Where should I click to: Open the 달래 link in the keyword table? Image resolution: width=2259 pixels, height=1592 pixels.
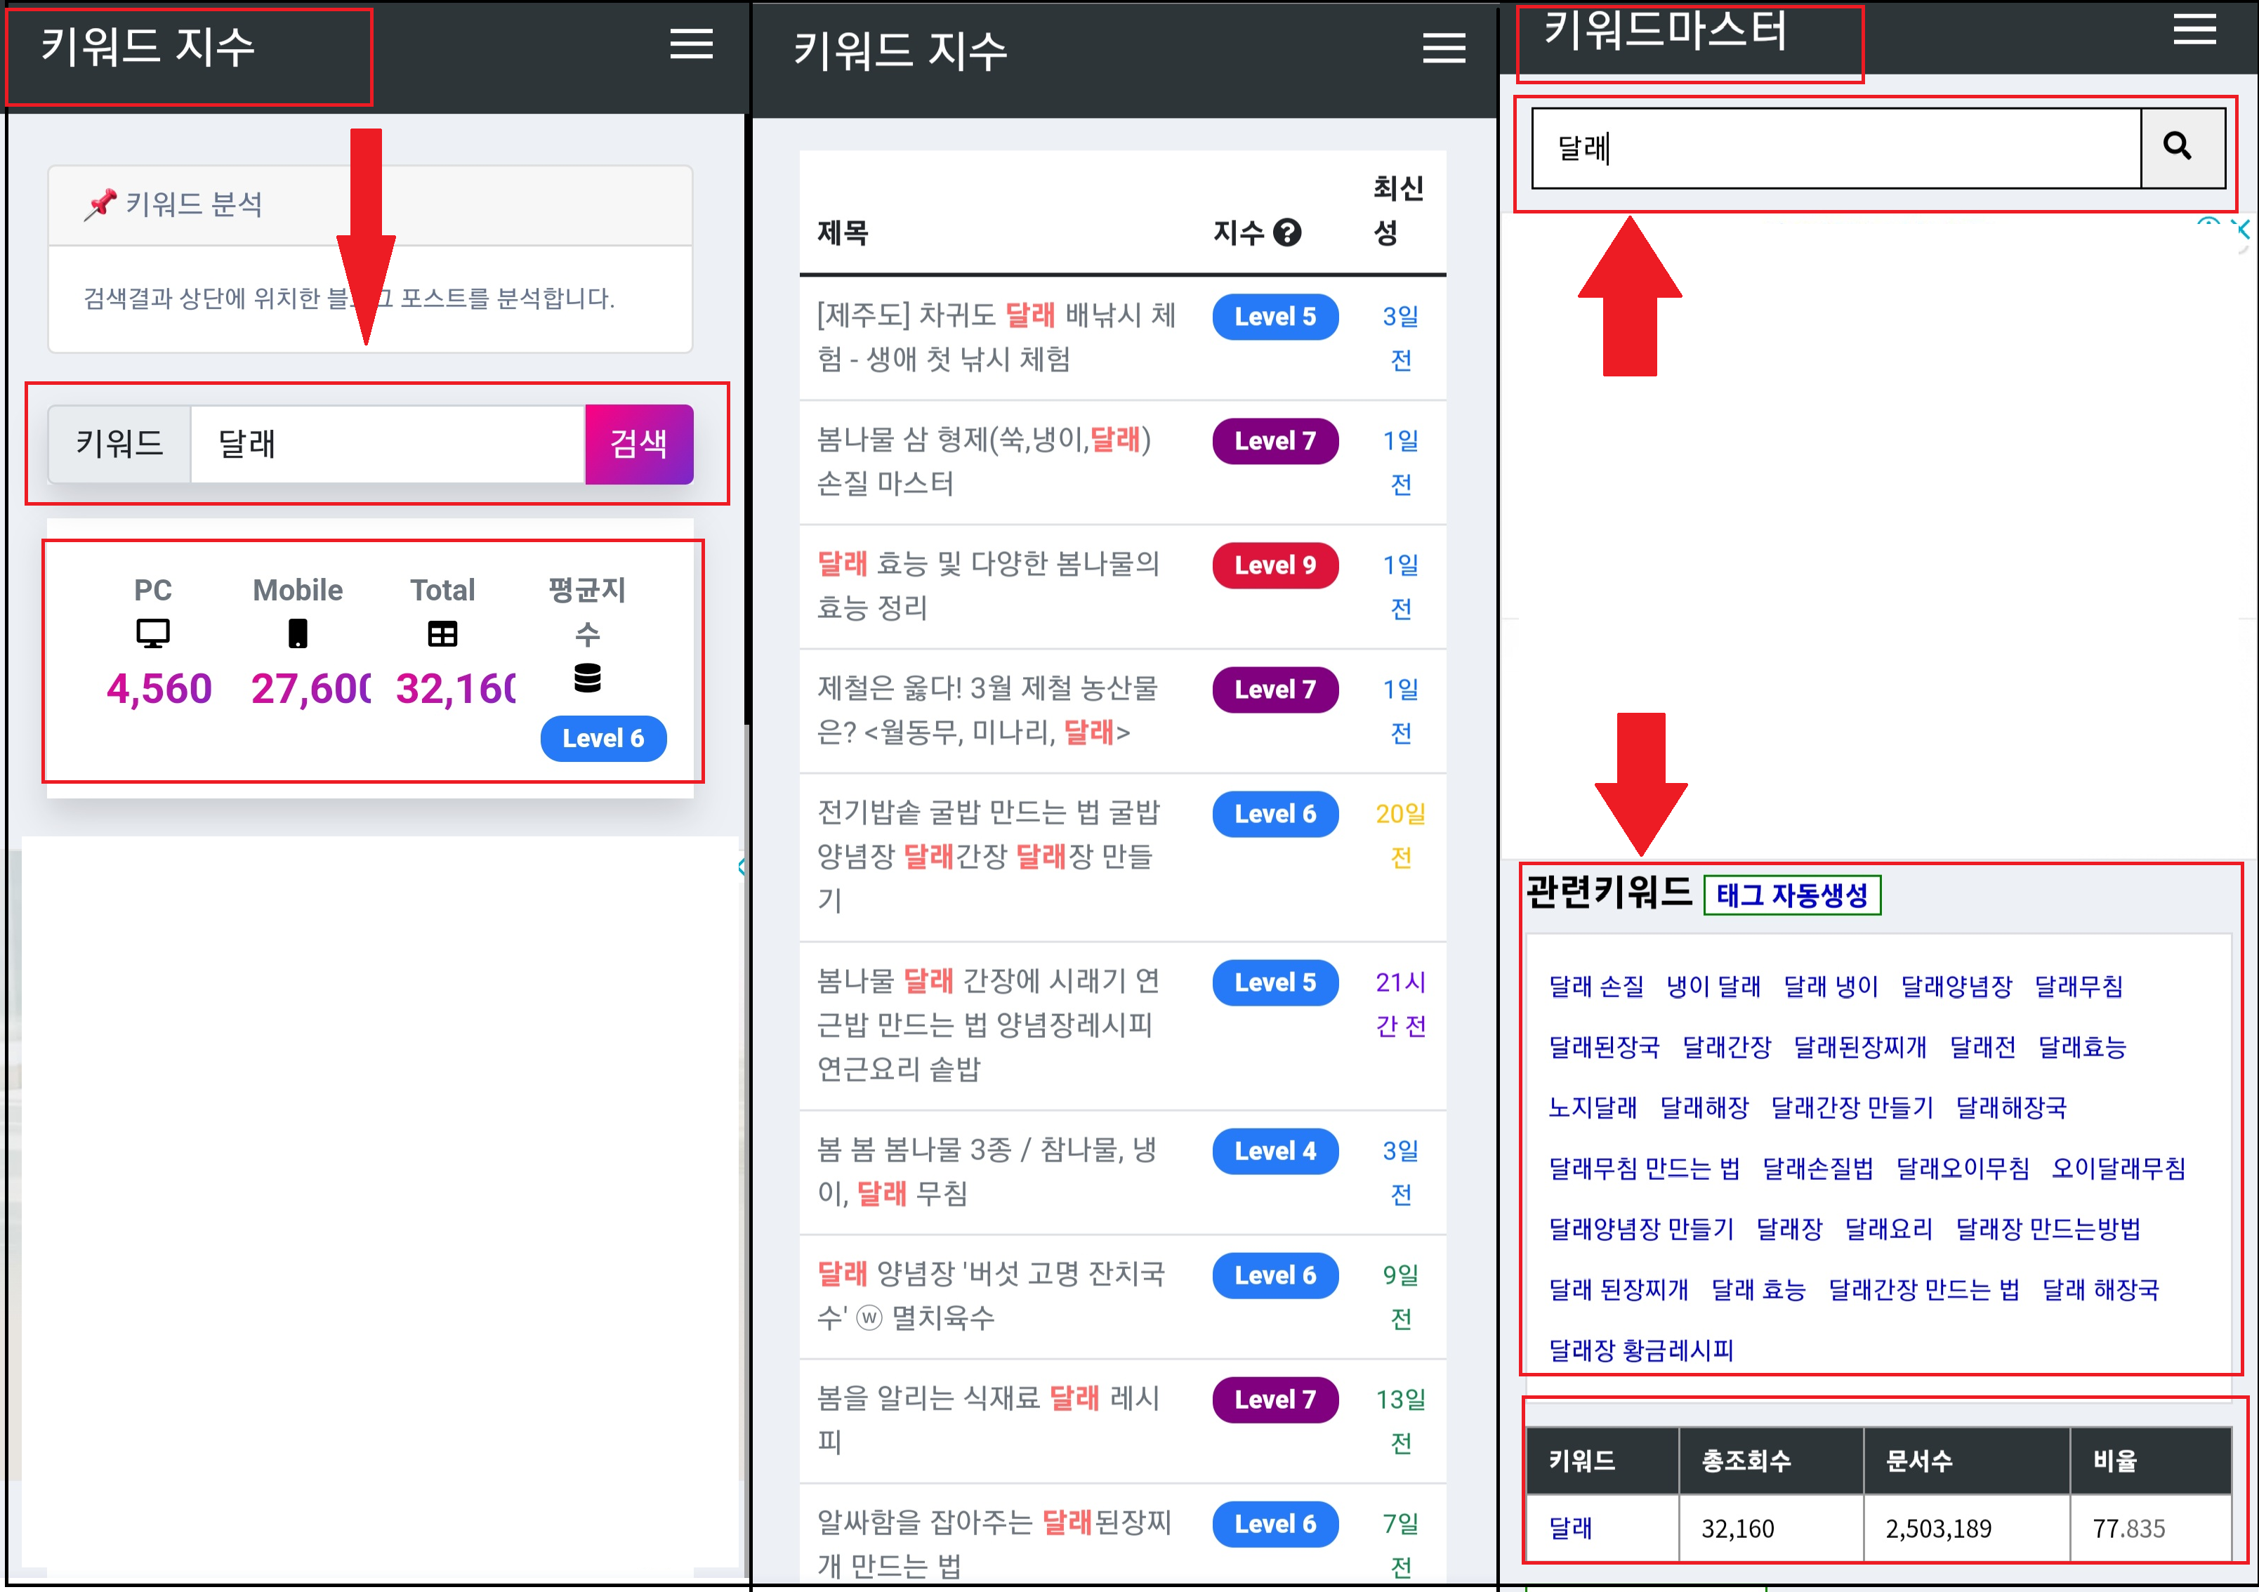[1570, 1528]
